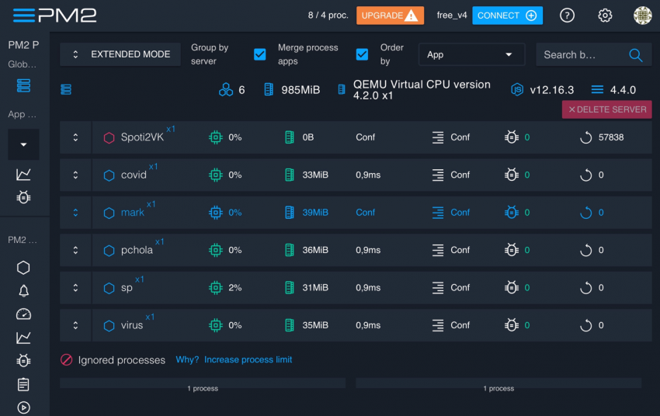Click Increase process limit link
The height and width of the screenshot is (416, 660).
pos(248,360)
